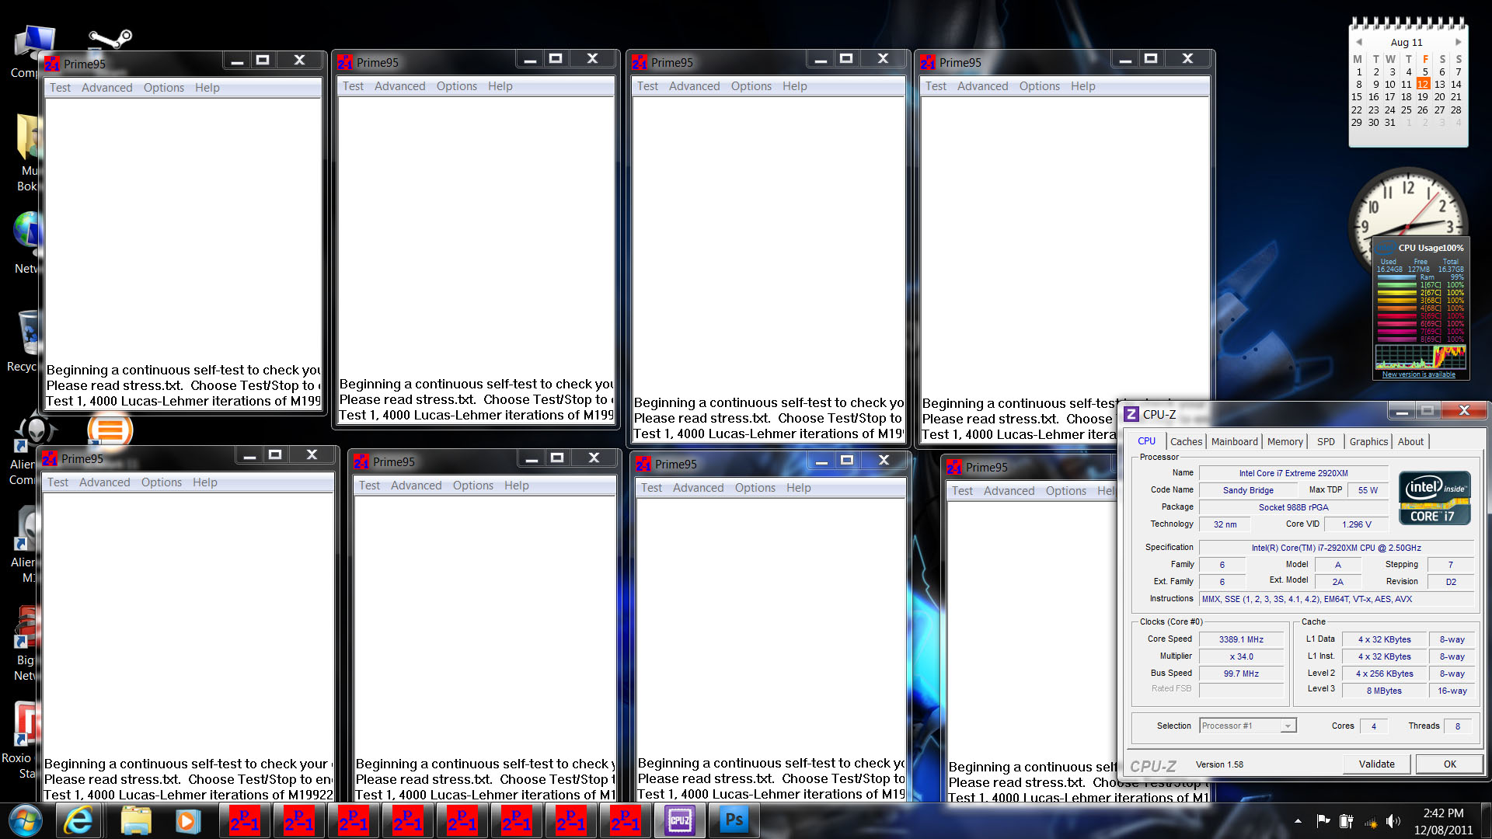
Task: Select the orange striped circle desktop shortcut
Action: pyautogui.click(x=110, y=430)
